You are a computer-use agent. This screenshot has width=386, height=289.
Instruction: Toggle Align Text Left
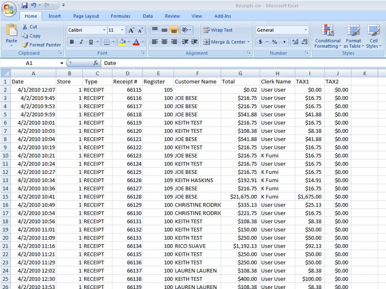tap(155, 42)
